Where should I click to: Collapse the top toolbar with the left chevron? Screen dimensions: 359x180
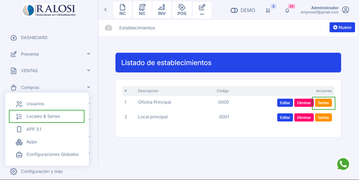point(105,9)
